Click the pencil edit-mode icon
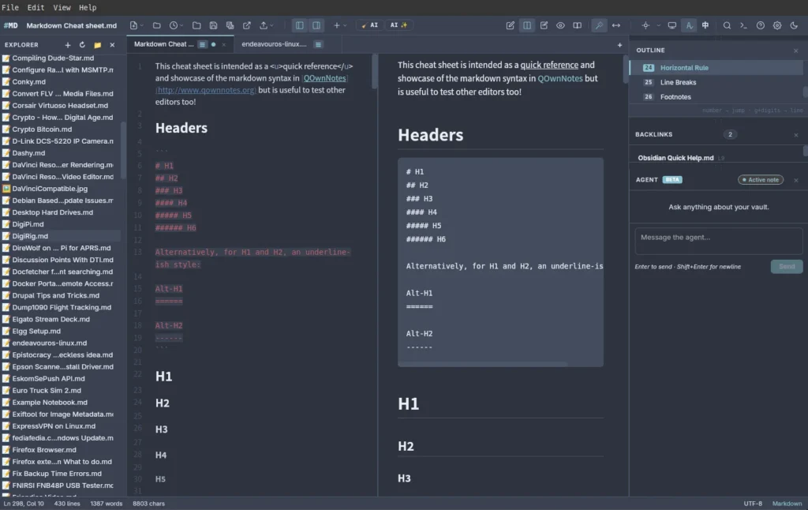This screenshot has height=510, width=808. 511,25
